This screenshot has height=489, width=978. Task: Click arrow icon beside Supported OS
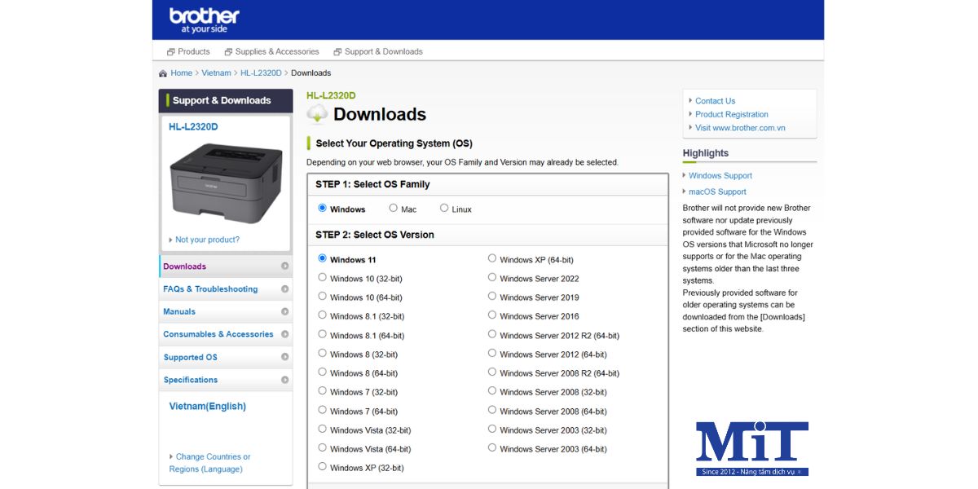[x=284, y=357]
